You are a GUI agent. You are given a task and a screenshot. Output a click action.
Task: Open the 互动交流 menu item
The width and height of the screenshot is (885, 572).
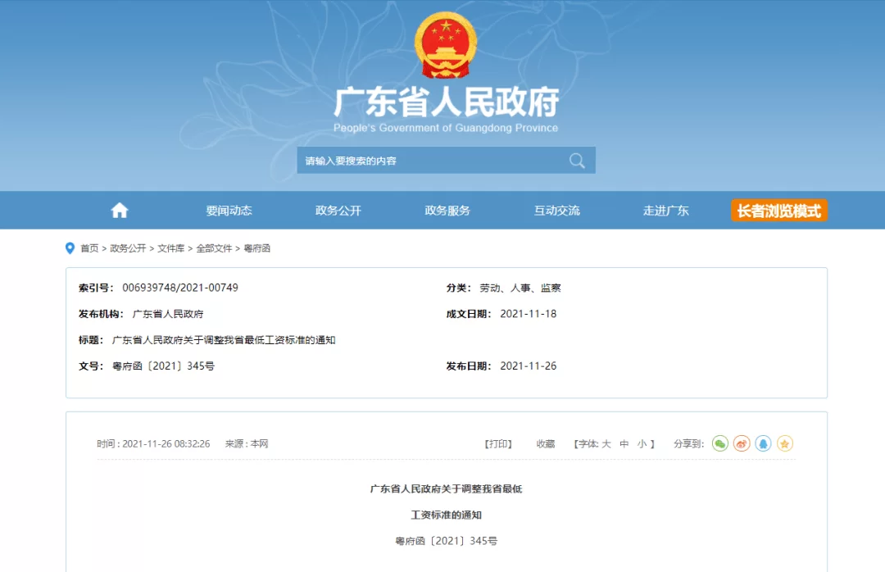click(556, 211)
